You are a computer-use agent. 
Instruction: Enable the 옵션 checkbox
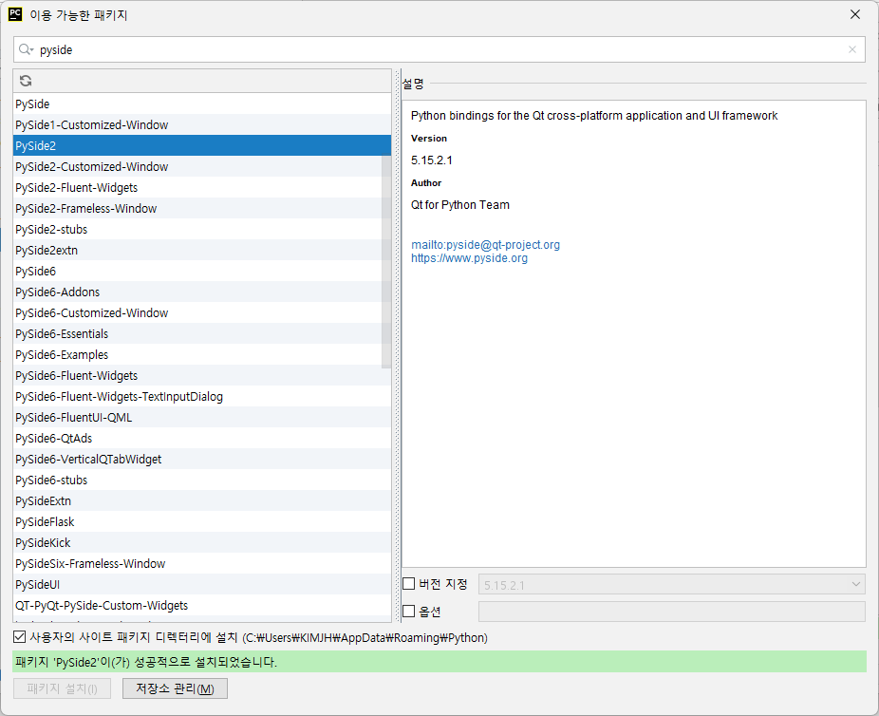pyautogui.click(x=409, y=612)
